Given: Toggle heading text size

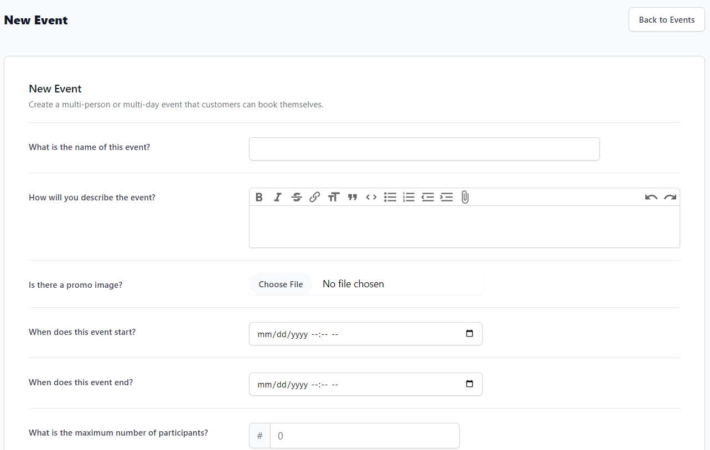Looking at the screenshot, I should [333, 197].
